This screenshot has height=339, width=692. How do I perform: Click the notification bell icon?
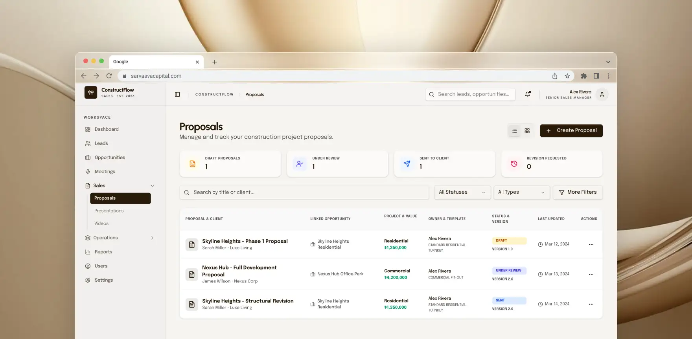click(x=528, y=94)
